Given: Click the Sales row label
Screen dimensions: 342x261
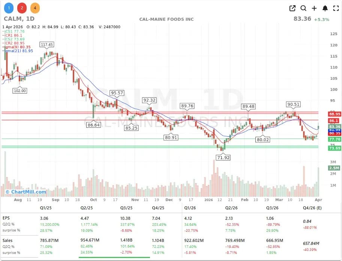Looking at the screenshot, I should tap(7, 240).
